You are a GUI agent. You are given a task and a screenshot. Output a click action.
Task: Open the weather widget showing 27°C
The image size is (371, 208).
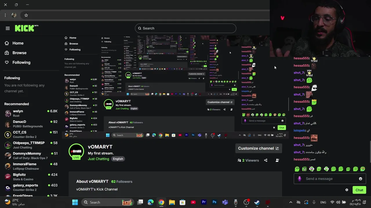[15, 202]
